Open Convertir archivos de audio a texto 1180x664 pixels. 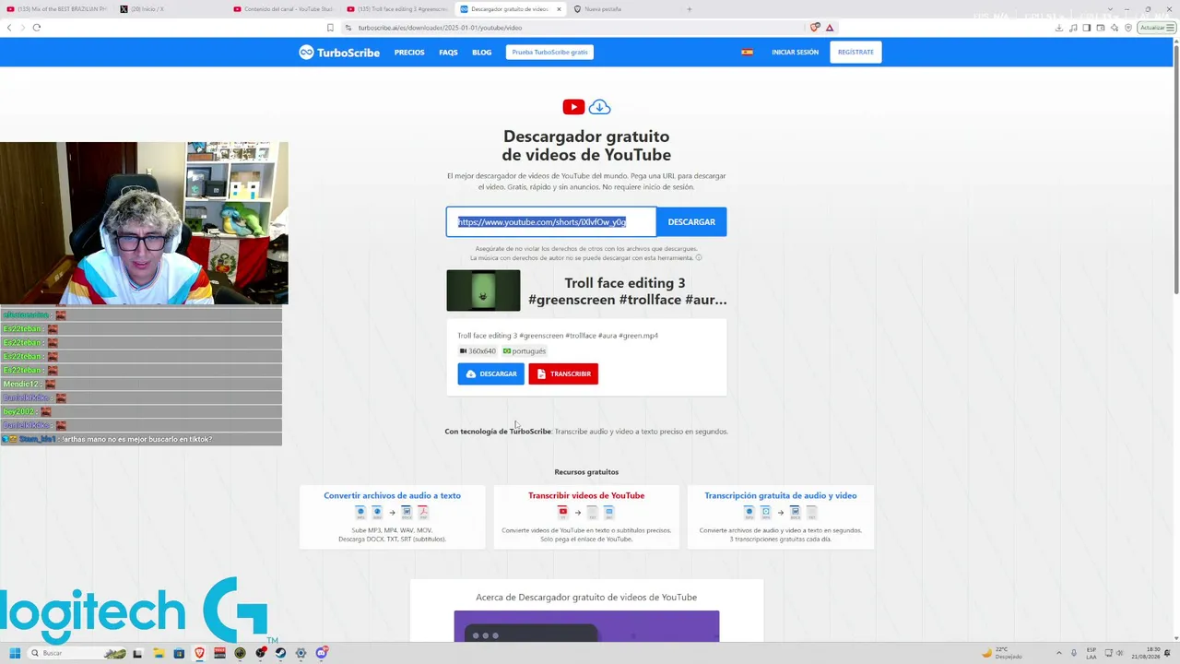point(392,496)
